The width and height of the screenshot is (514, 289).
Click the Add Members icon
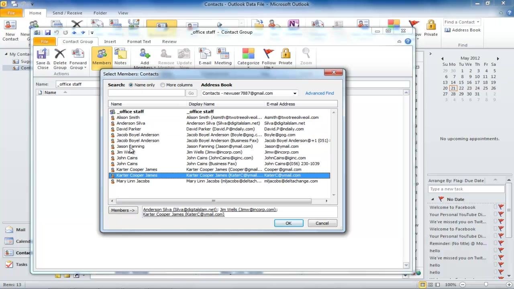(145, 59)
